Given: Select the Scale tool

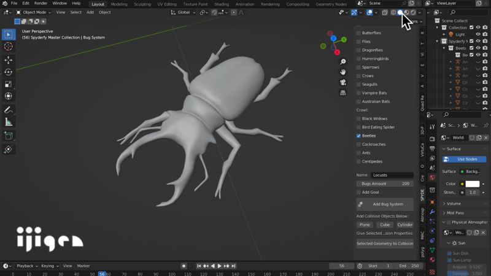Looking at the screenshot, I should click(9, 84).
